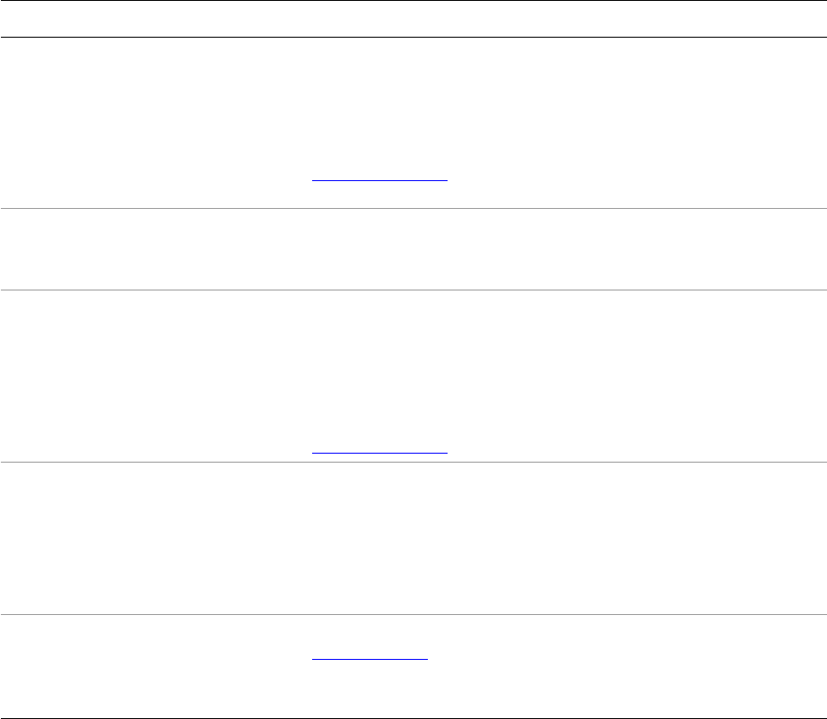Click the blank table header row

tap(413, 19)
